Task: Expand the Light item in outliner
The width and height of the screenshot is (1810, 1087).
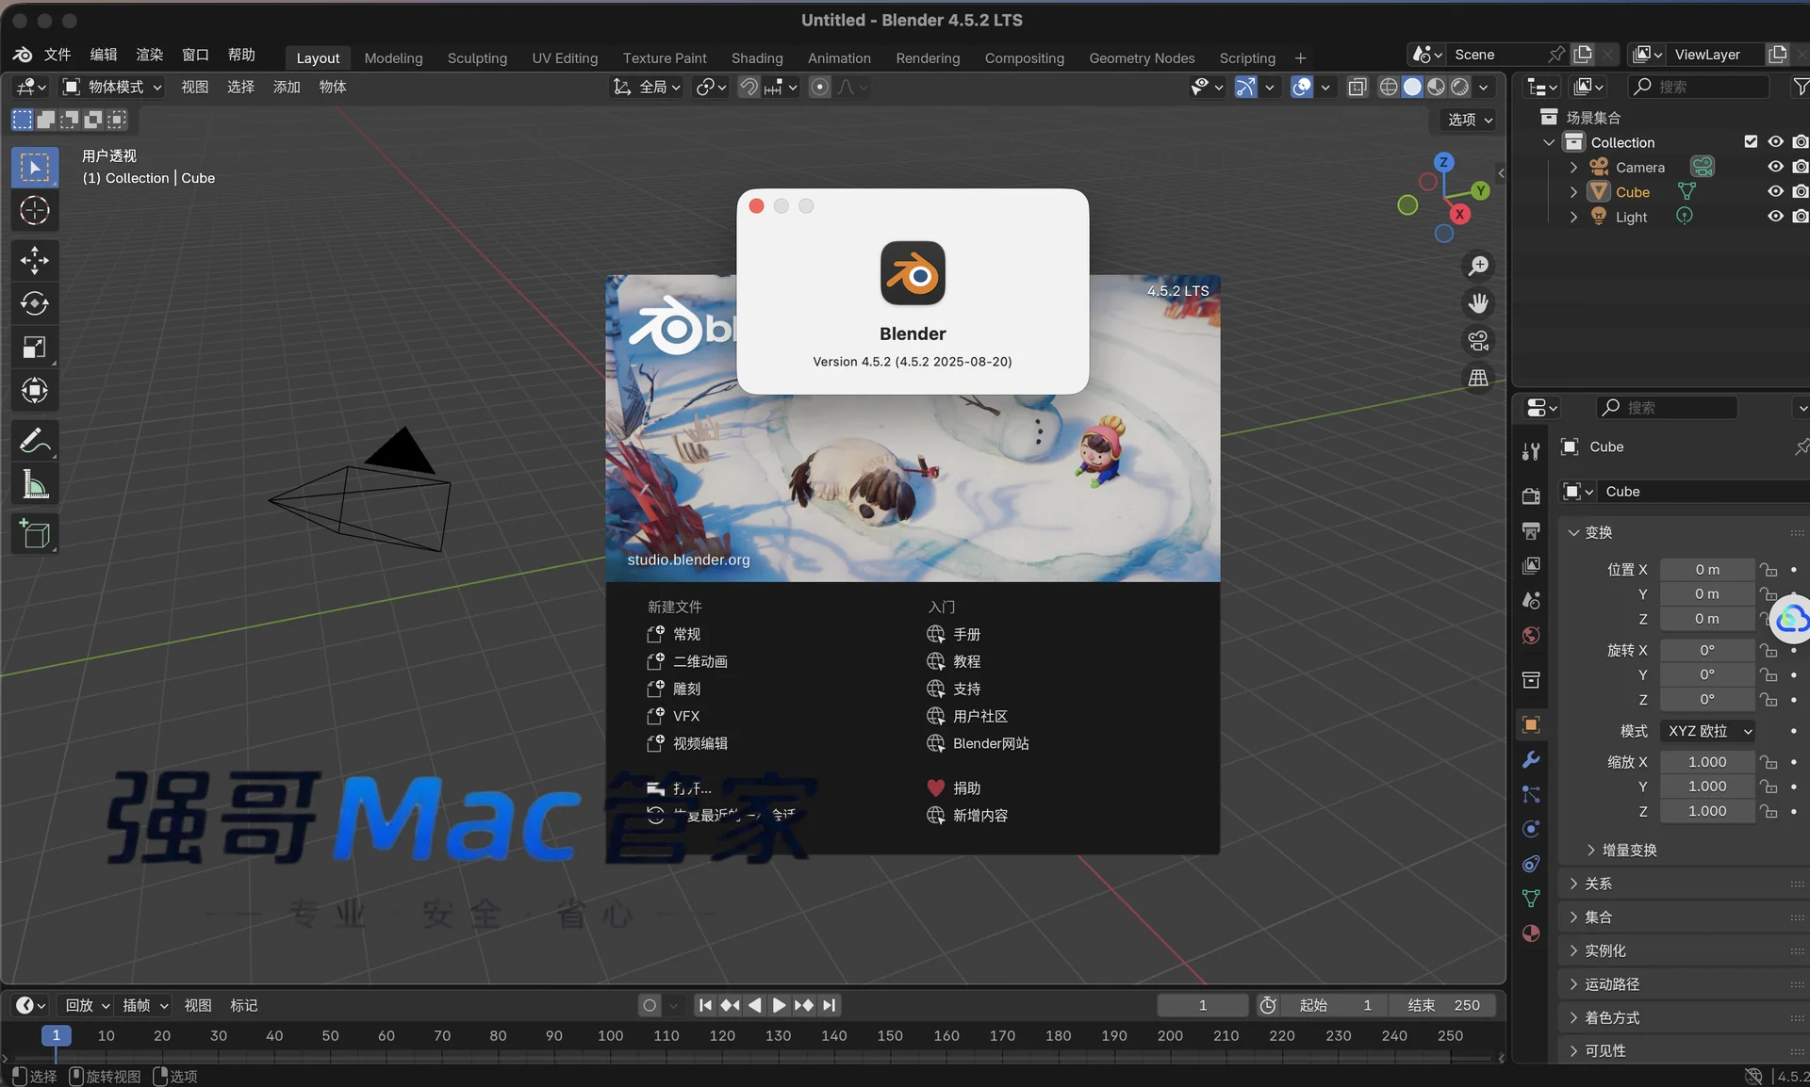Action: tap(1572, 217)
